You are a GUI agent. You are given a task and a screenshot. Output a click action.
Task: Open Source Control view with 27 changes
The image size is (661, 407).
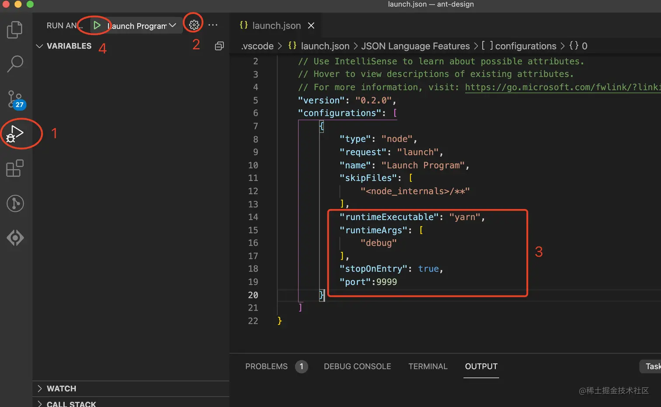coord(16,100)
